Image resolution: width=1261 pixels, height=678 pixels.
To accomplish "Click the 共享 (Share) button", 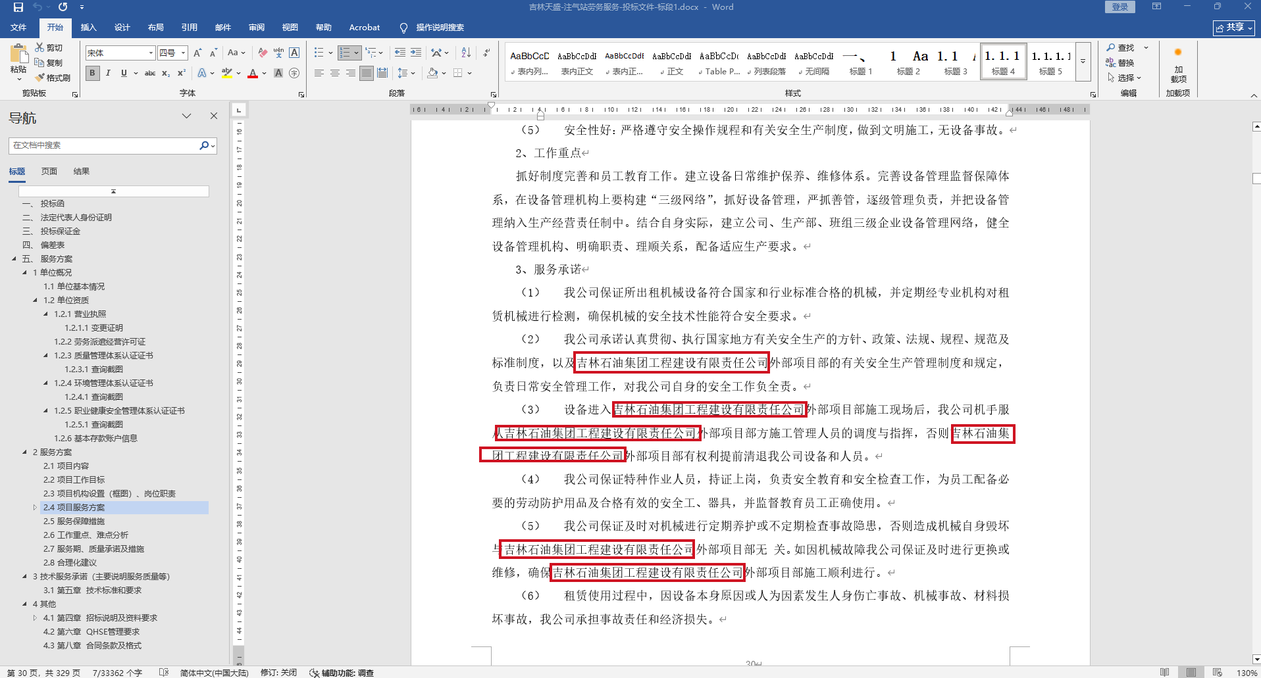I will click(x=1233, y=28).
